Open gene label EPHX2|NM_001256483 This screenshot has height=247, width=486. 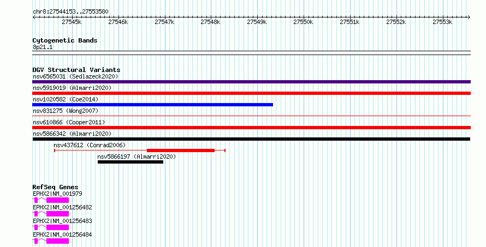click(x=62, y=221)
